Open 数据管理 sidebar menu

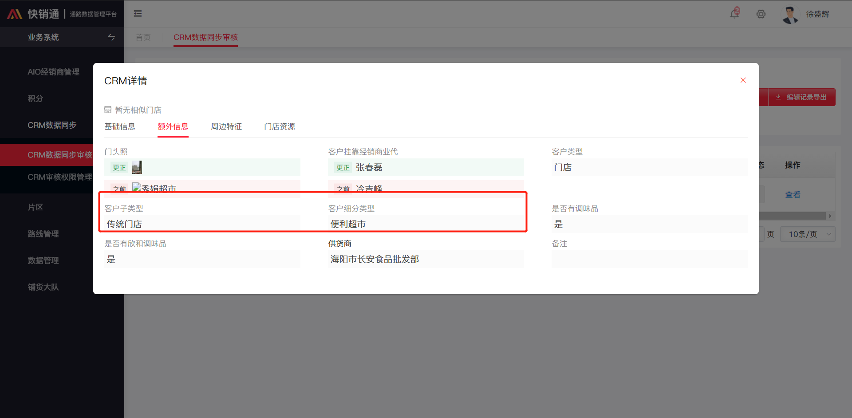click(43, 260)
